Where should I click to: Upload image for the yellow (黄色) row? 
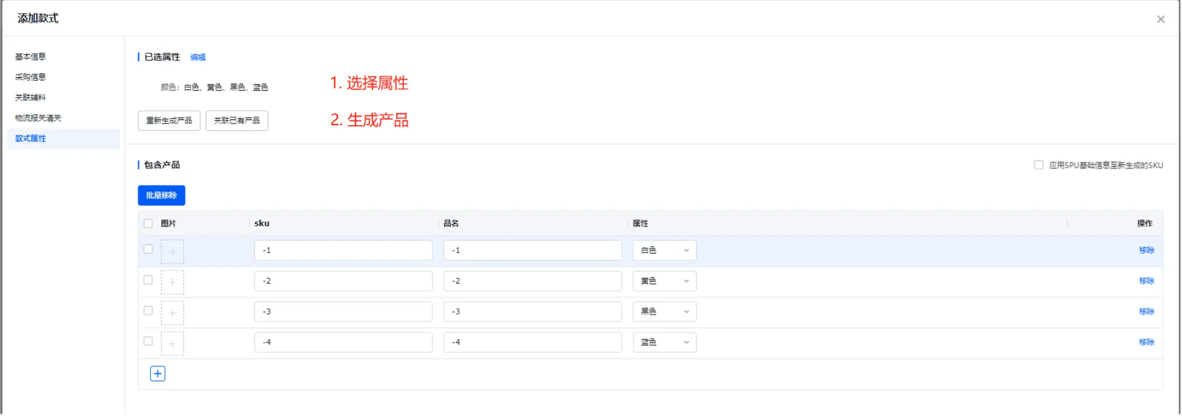pos(173,283)
